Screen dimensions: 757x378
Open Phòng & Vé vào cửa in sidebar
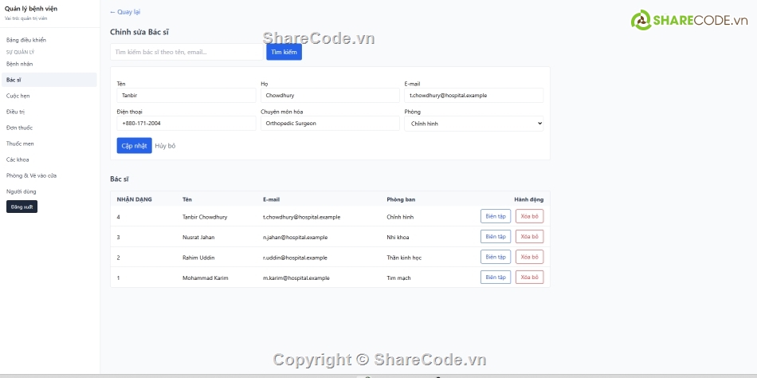31,175
